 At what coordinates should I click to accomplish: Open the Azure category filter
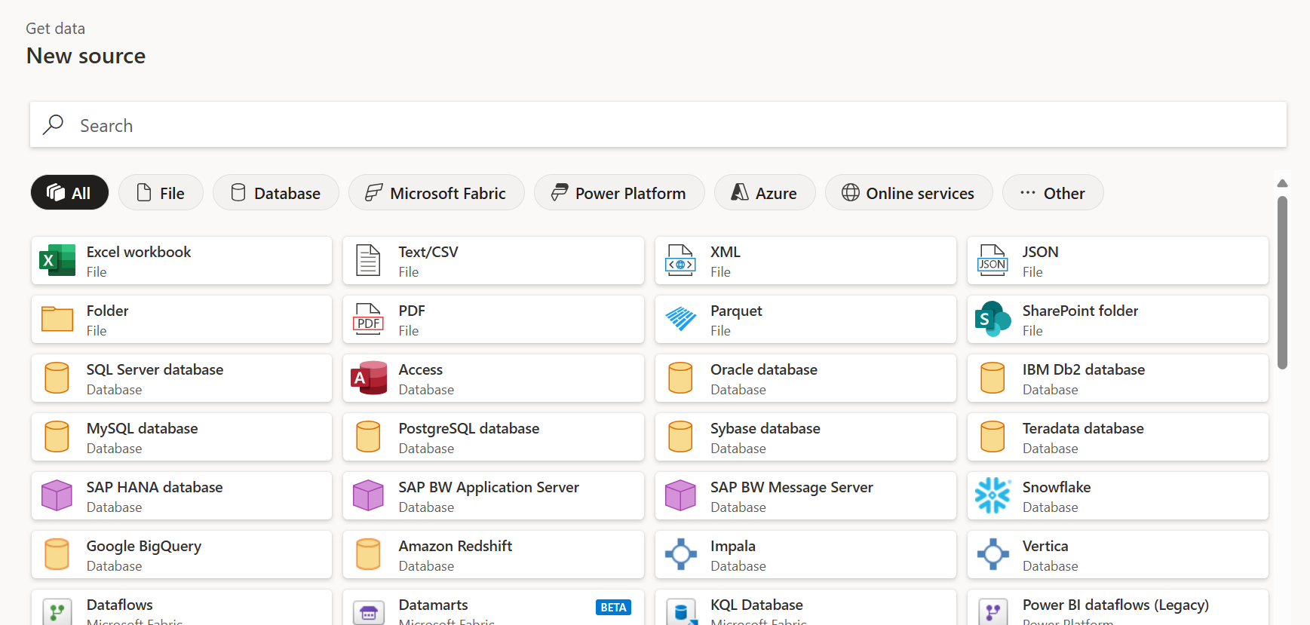click(x=764, y=193)
